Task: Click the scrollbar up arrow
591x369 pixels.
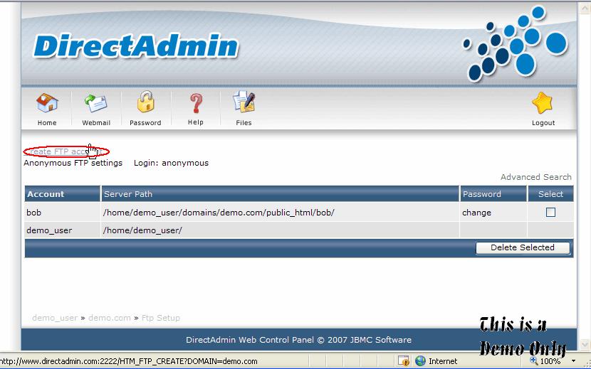Action: point(584,9)
